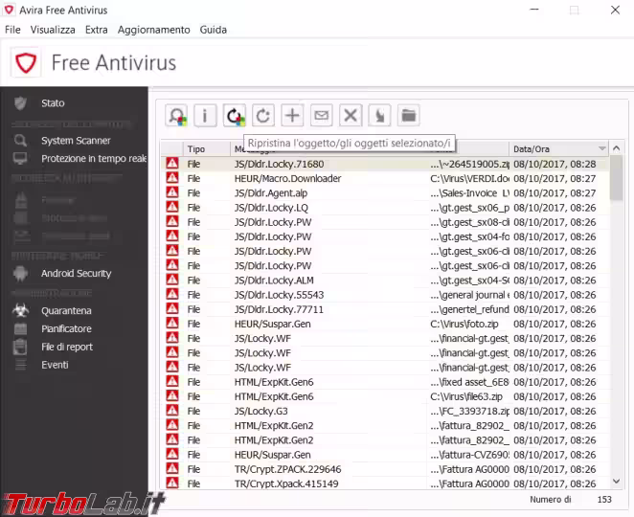Image resolution: width=634 pixels, height=517 pixels.
Task: Click the Sales-Invoice path cell
Action: point(469,192)
